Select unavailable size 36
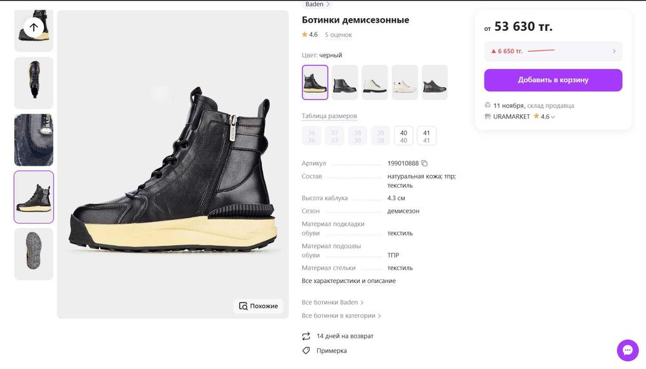The height and width of the screenshot is (369, 646). tap(311, 136)
